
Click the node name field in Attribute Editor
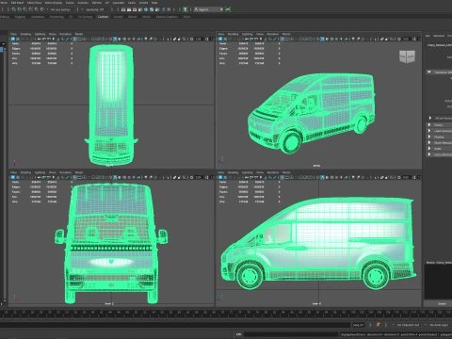(440, 45)
